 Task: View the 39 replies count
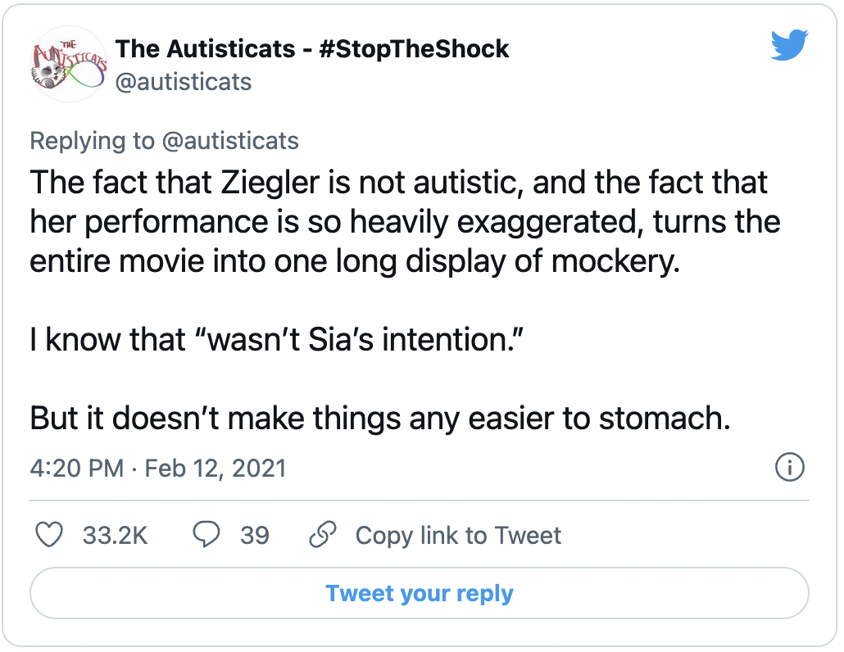[x=254, y=535]
